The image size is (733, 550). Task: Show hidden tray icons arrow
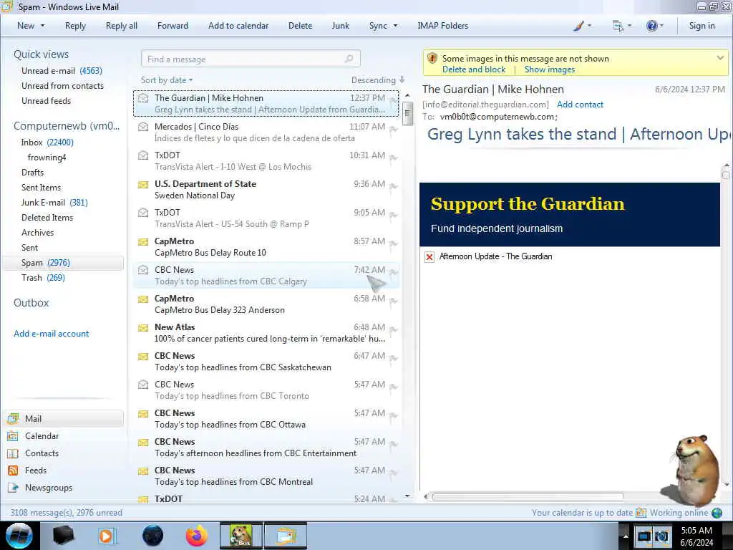[x=625, y=536]
